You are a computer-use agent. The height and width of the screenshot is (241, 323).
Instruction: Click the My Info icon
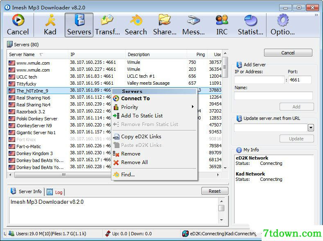[x=239, y=150]
